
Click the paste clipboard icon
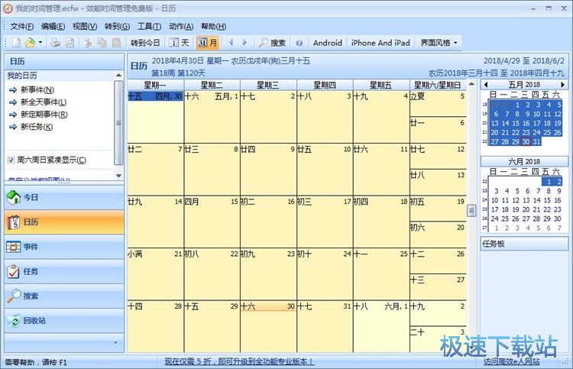pyautogui.click(x=116, y=43)
